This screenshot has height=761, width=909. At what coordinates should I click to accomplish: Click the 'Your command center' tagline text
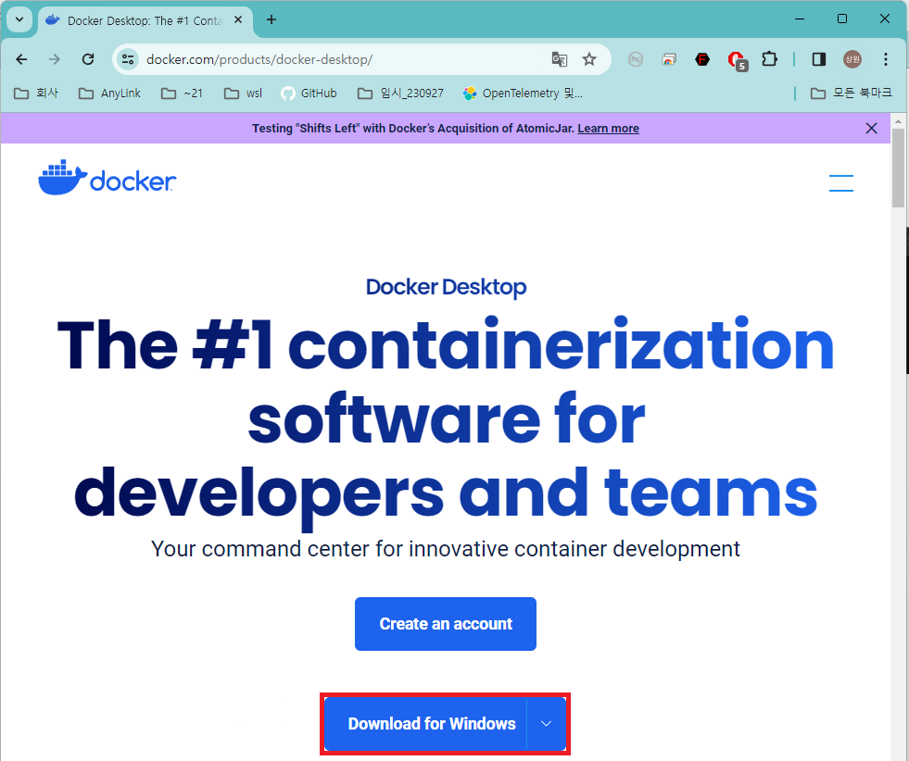point(445,549)
